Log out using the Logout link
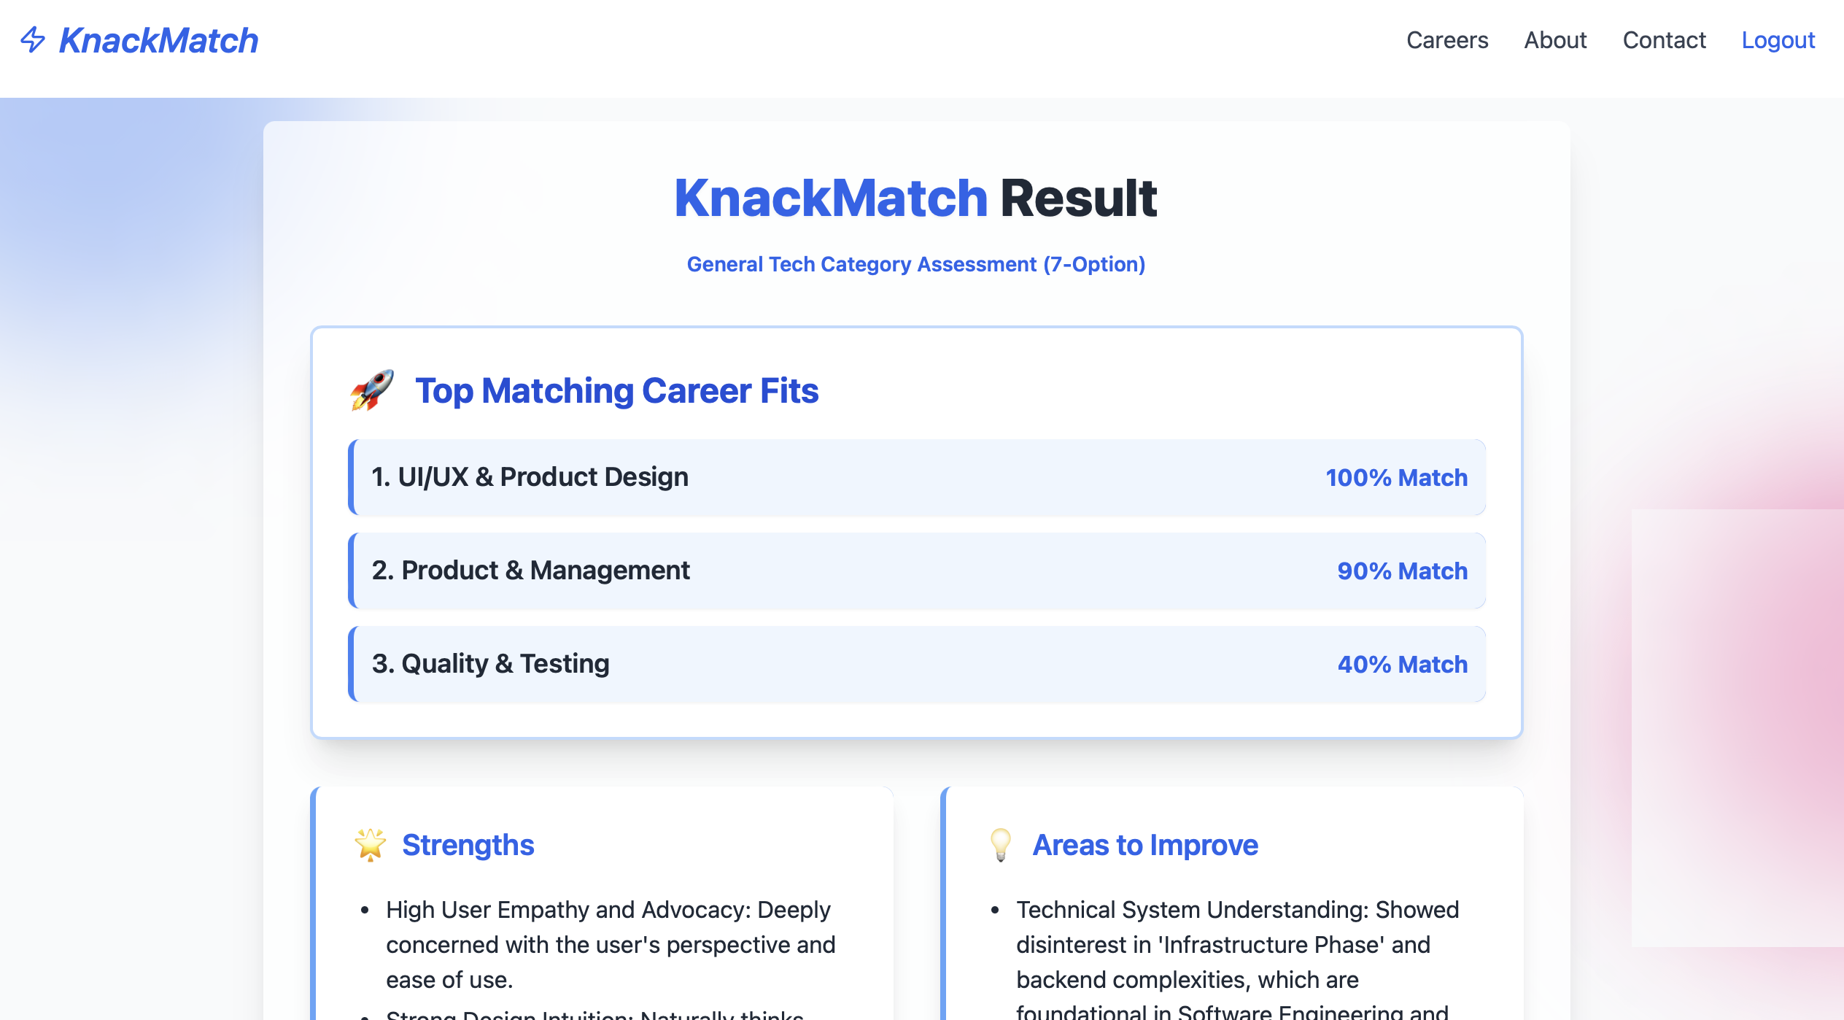 click(x=1778, y=40)
